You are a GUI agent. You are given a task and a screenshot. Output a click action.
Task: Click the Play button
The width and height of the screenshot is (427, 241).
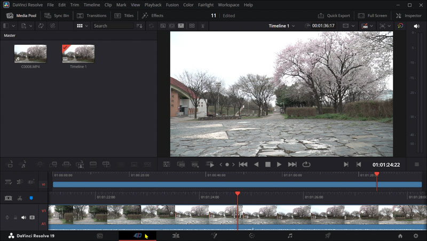(279, 164)
